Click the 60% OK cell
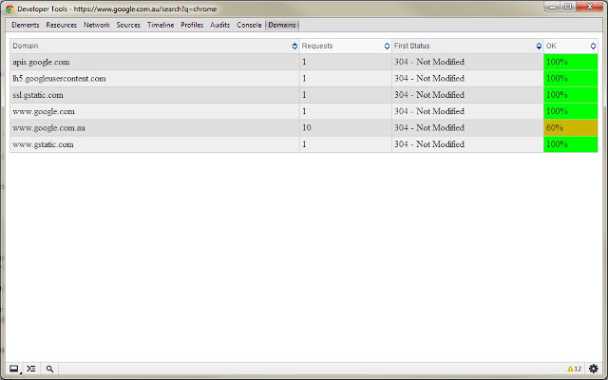Image resolution: width=608 pixels, height=380 pixels. pos(571,128)
